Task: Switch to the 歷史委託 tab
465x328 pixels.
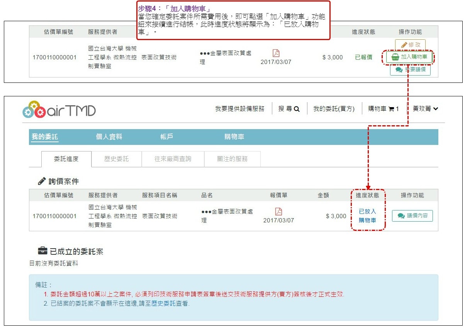Action: click(117, 159)
